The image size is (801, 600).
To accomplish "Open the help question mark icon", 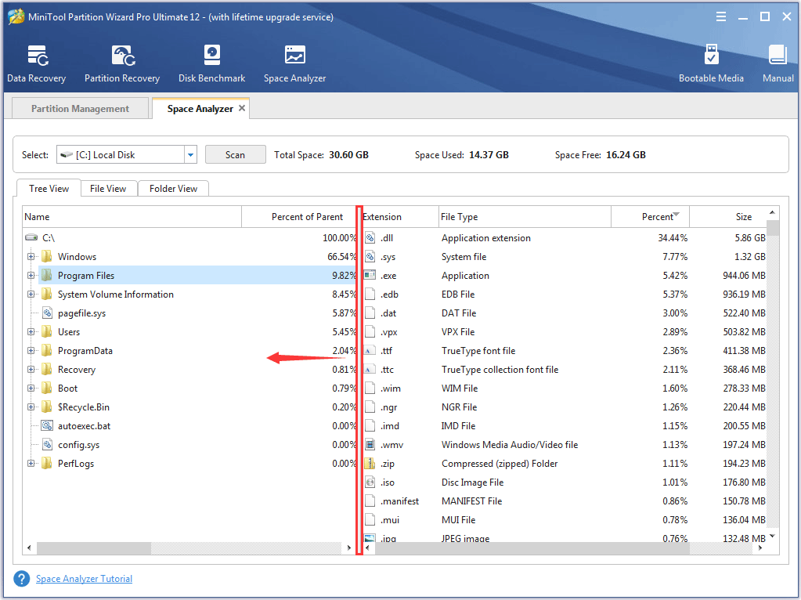I will tap(20, 578).
